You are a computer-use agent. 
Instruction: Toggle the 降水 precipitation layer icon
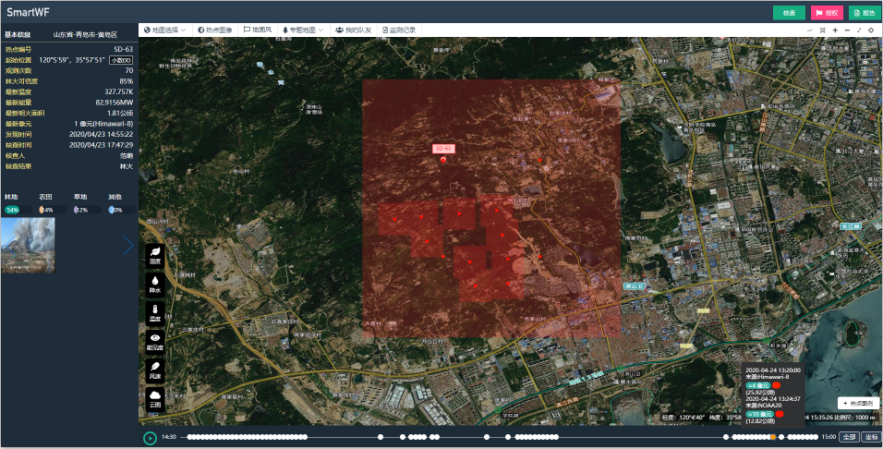pyautogui.click(x=155, y=284)
